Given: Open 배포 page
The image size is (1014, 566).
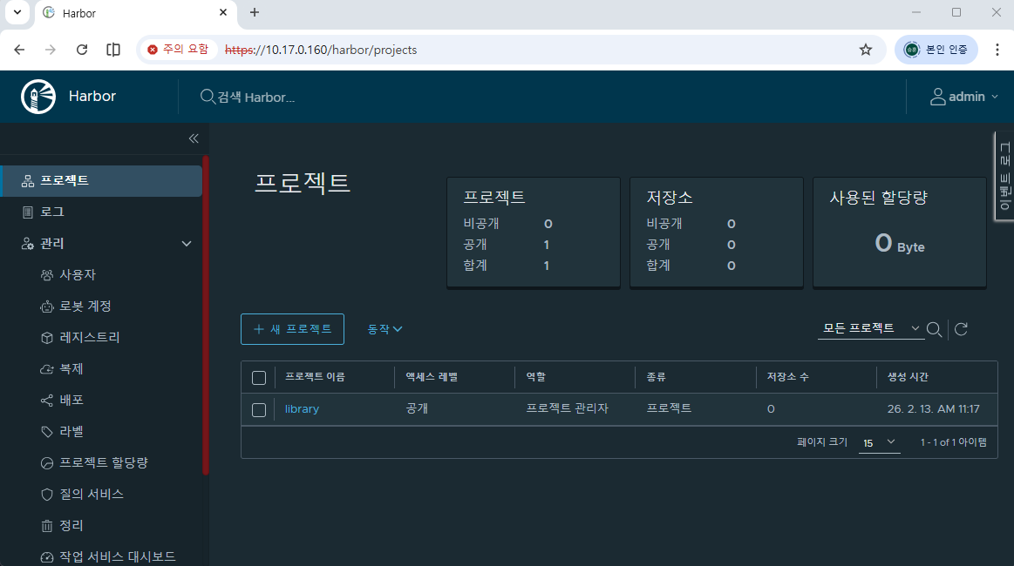Looking at the screenshot, I should pyautogui.click(x=71, y=400).
